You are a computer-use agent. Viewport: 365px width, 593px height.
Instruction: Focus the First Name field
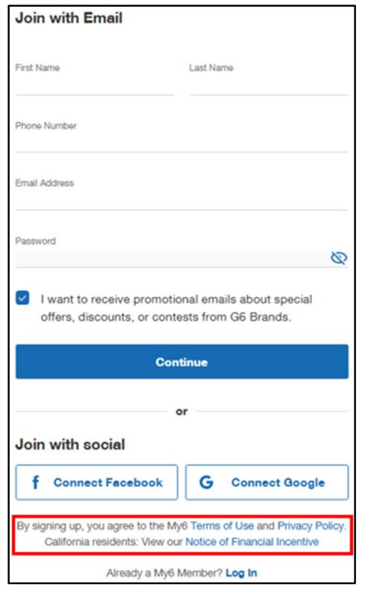95,79
